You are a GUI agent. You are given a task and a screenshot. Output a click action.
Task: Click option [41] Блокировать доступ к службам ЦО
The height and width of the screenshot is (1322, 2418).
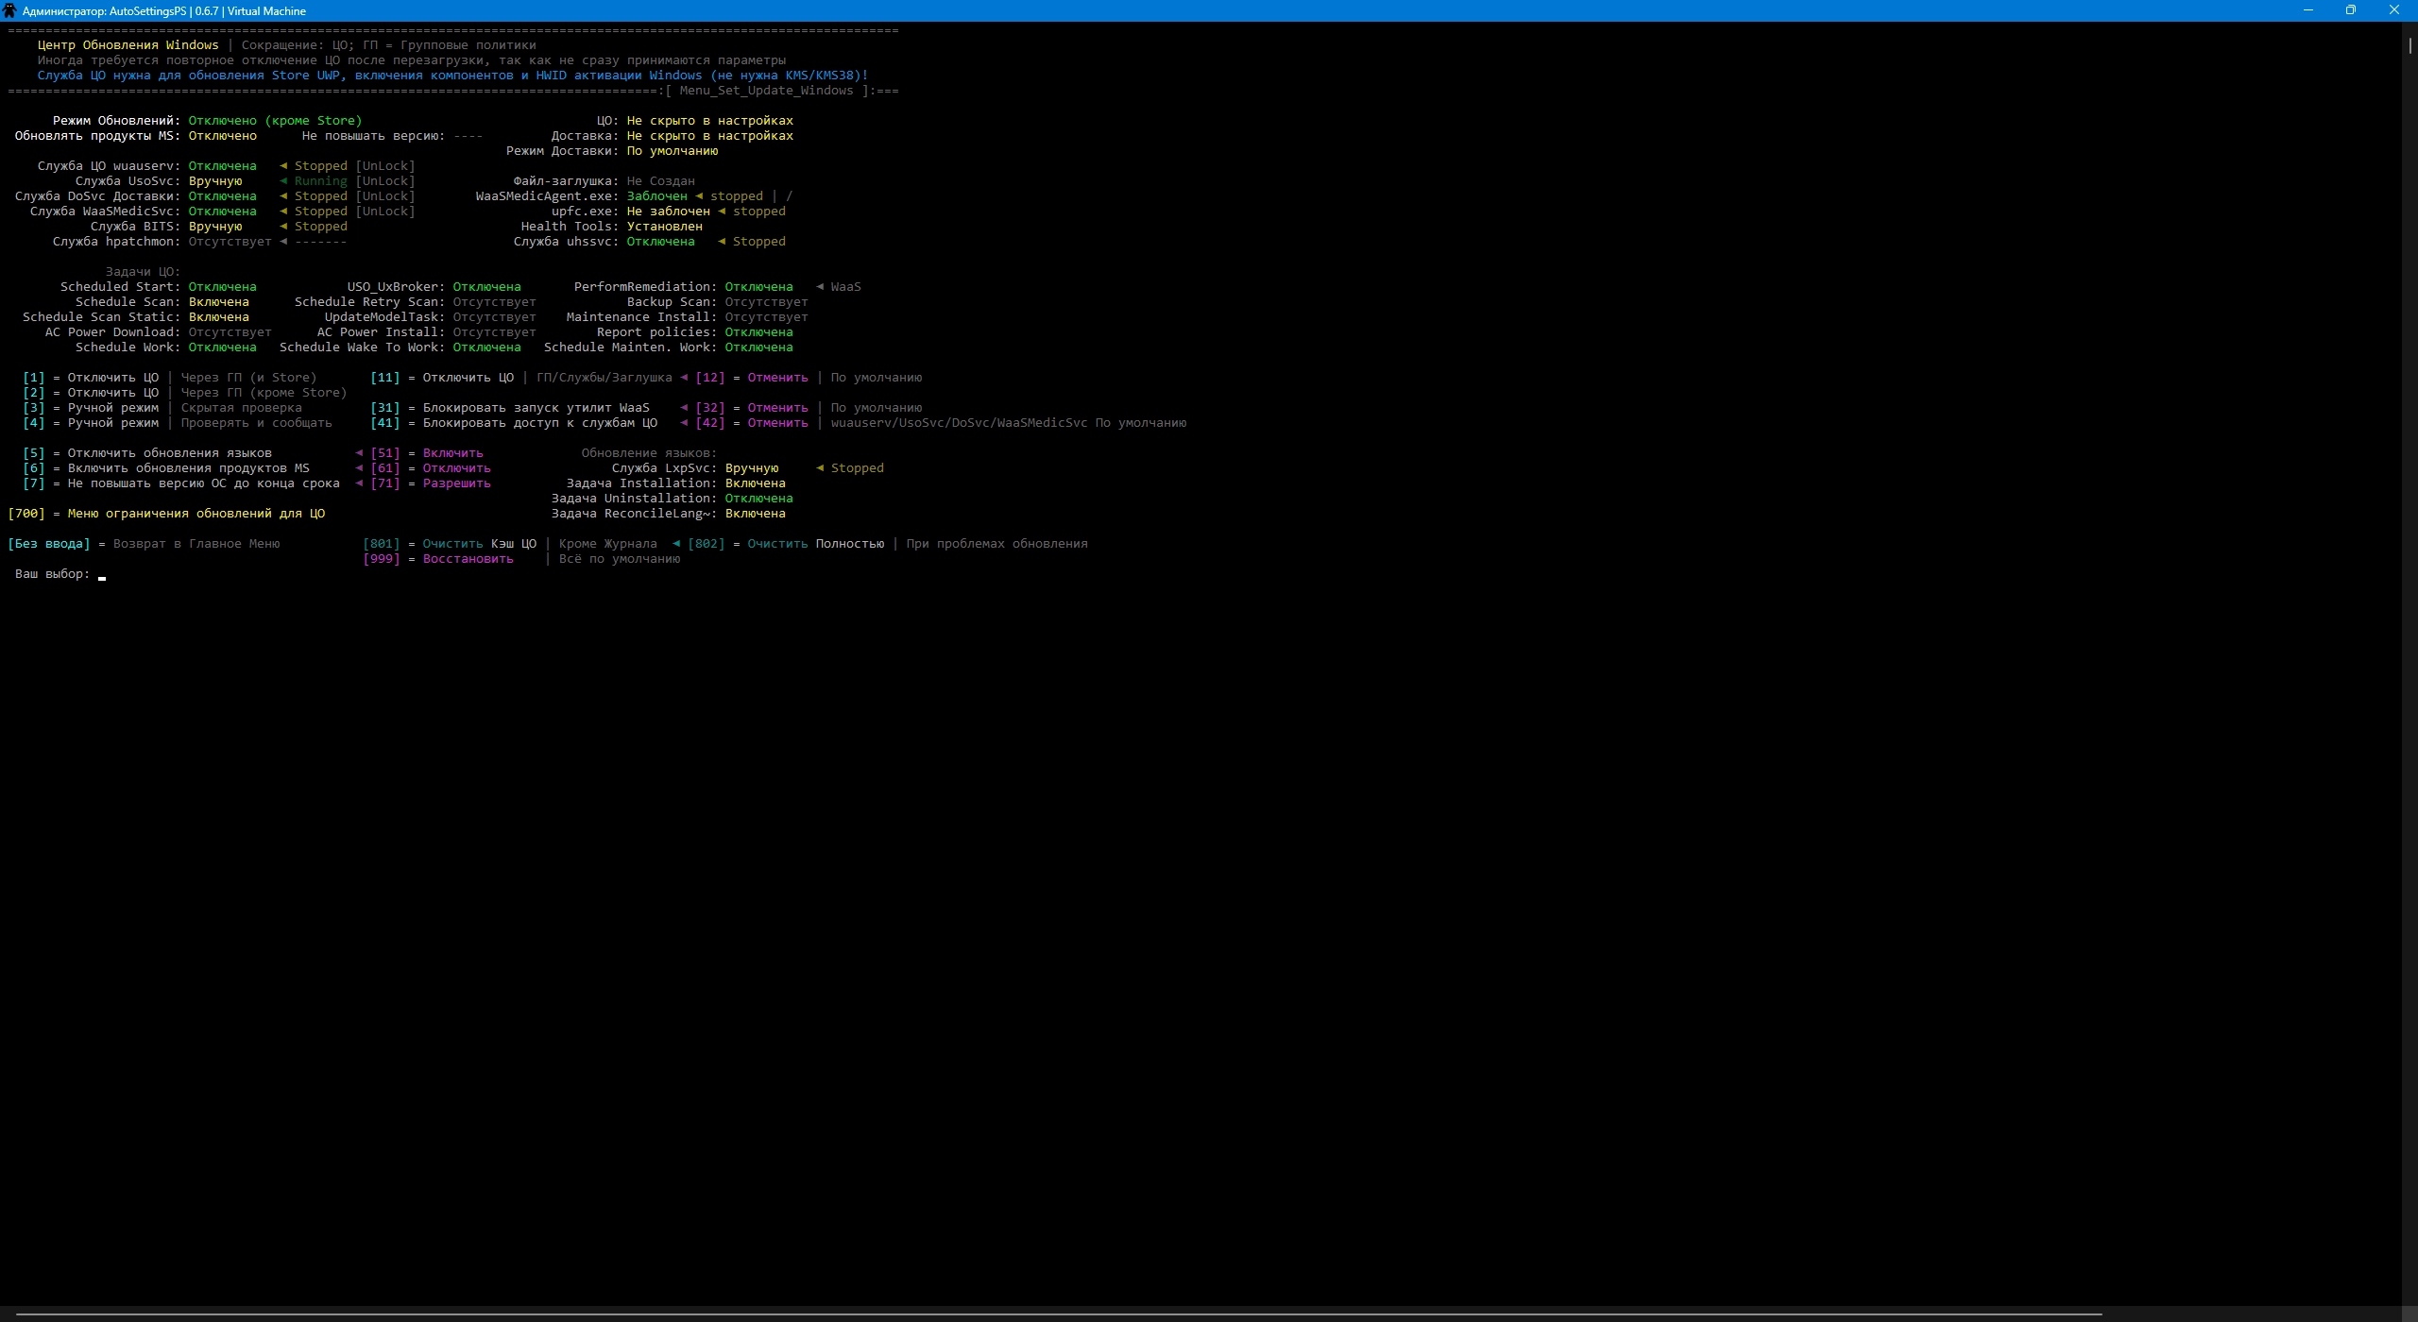[514, 423]
